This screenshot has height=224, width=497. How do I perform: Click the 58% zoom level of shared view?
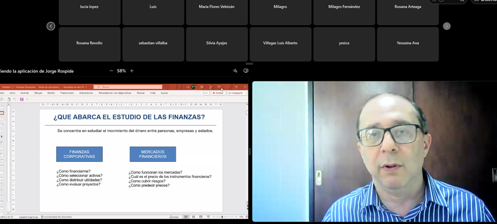(x=121, y=71)
